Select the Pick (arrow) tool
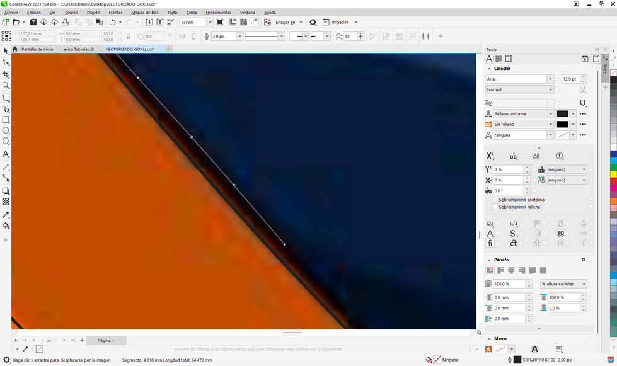Screen dimensions: 617x366 coord(6,51)
